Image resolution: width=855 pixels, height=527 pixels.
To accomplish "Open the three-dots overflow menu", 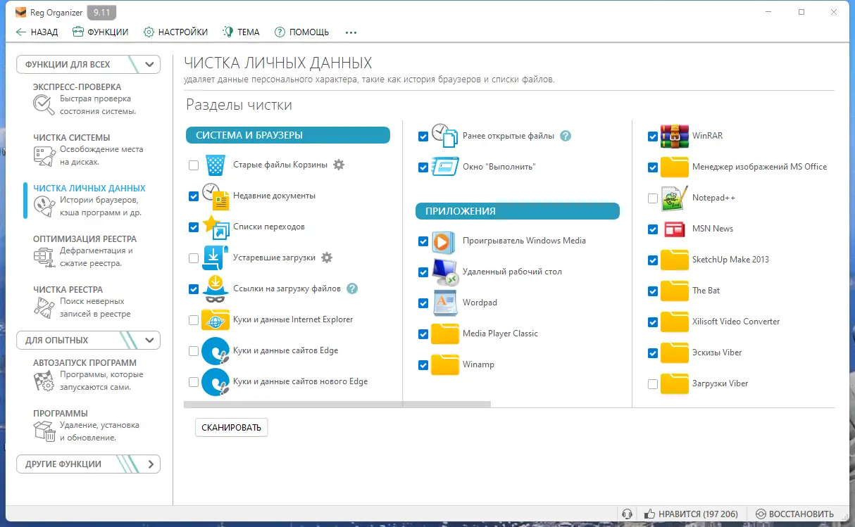I will tap(351, 32).
